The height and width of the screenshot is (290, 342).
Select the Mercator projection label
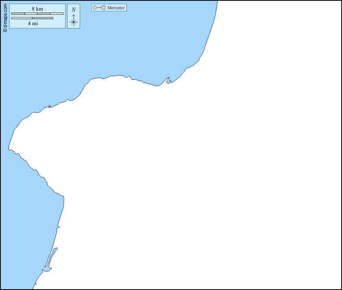coord(116,8)
